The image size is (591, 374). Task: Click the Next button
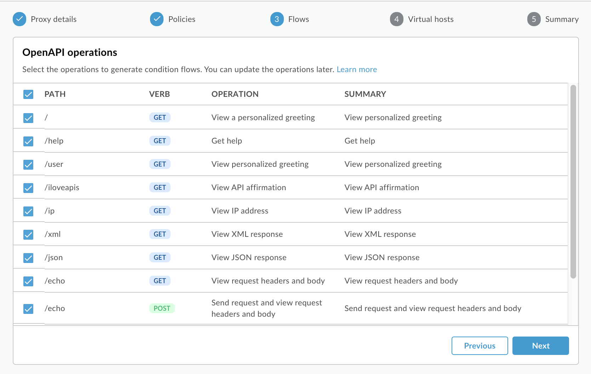coord(540,345)
